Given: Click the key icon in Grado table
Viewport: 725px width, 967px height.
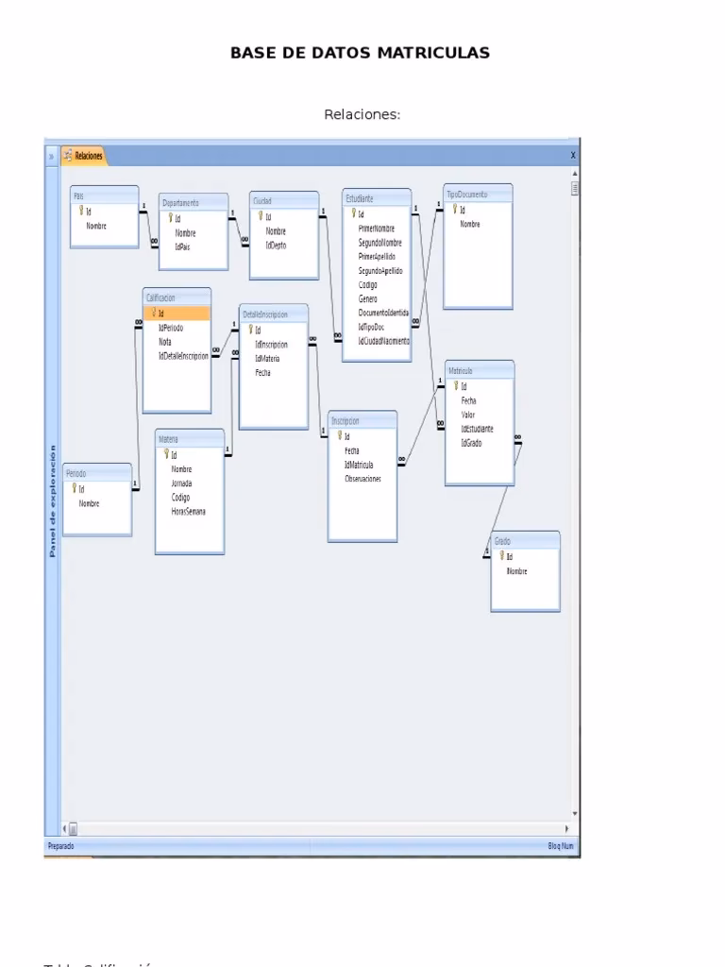Looking at the screenshot, I should pos(502,555).
